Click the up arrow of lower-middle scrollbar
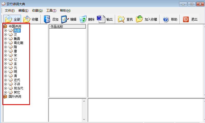This screenshot has height=123, width=205. (x=84, y=101)
